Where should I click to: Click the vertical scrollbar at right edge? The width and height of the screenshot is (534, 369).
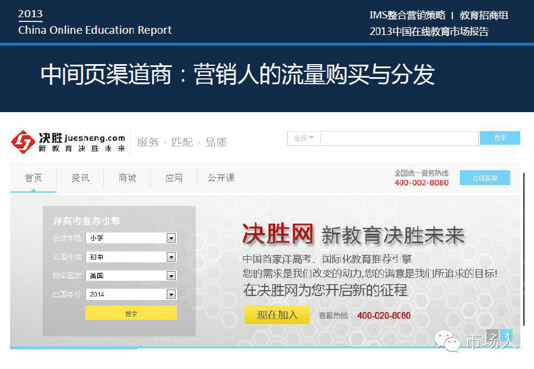pos(524,249)
